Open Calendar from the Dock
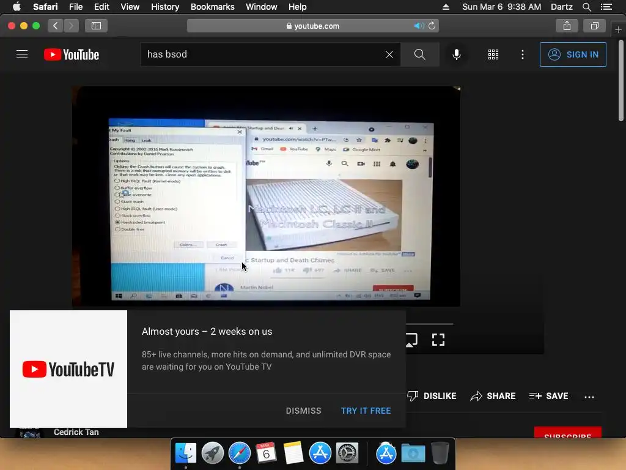The image size is (626, 470). tap(266, 453)
